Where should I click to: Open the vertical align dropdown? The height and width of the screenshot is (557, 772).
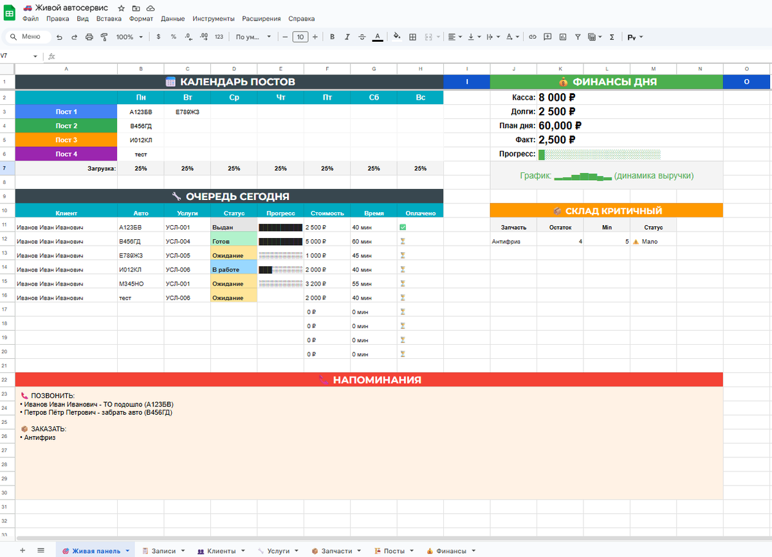click(474, 37)
